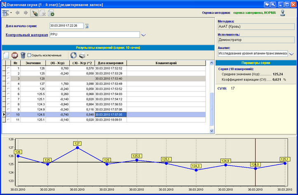298x195 pixels.
Task: Click the blank page new measurement icon
Action: point(6,55)
